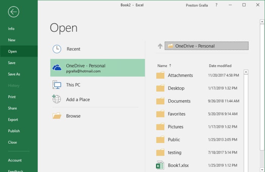This screenshot has width=265, height=172.
Task: Click the OneDrive - Personal path box
Action: (207, 46)
